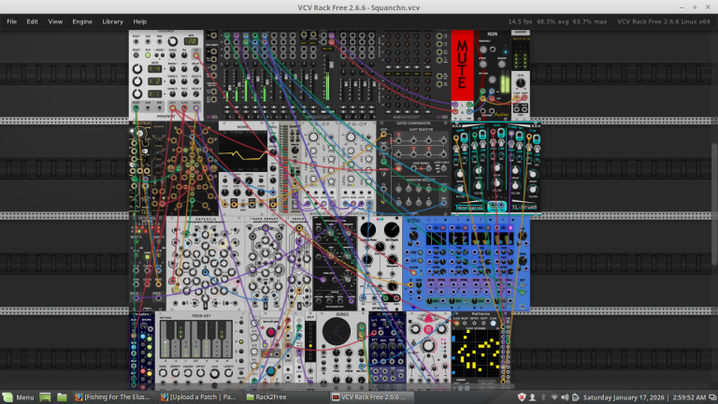Click the 120 BPM display on Clocked
The width and height of the screenshot is (718, 404).
click(x=192, y=41)
